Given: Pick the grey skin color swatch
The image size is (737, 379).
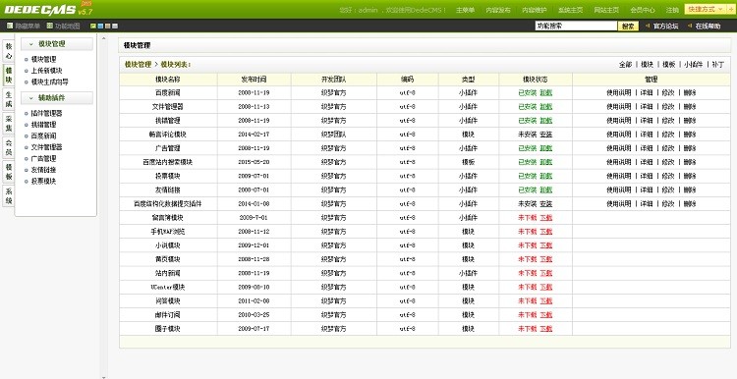Looking at the screenshot, I should point(115,26).
